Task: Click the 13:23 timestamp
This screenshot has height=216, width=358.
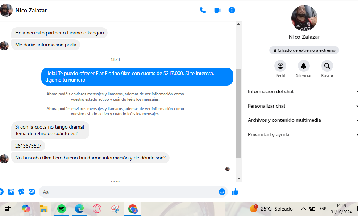Action: [x=115, y=59]
